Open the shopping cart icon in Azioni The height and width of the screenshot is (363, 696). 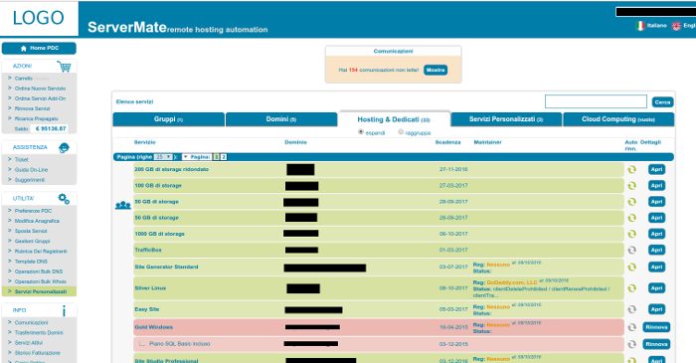coord(64,67)
